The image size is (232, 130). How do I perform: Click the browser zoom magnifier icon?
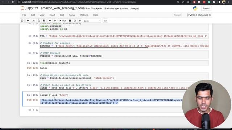point(178,2)
